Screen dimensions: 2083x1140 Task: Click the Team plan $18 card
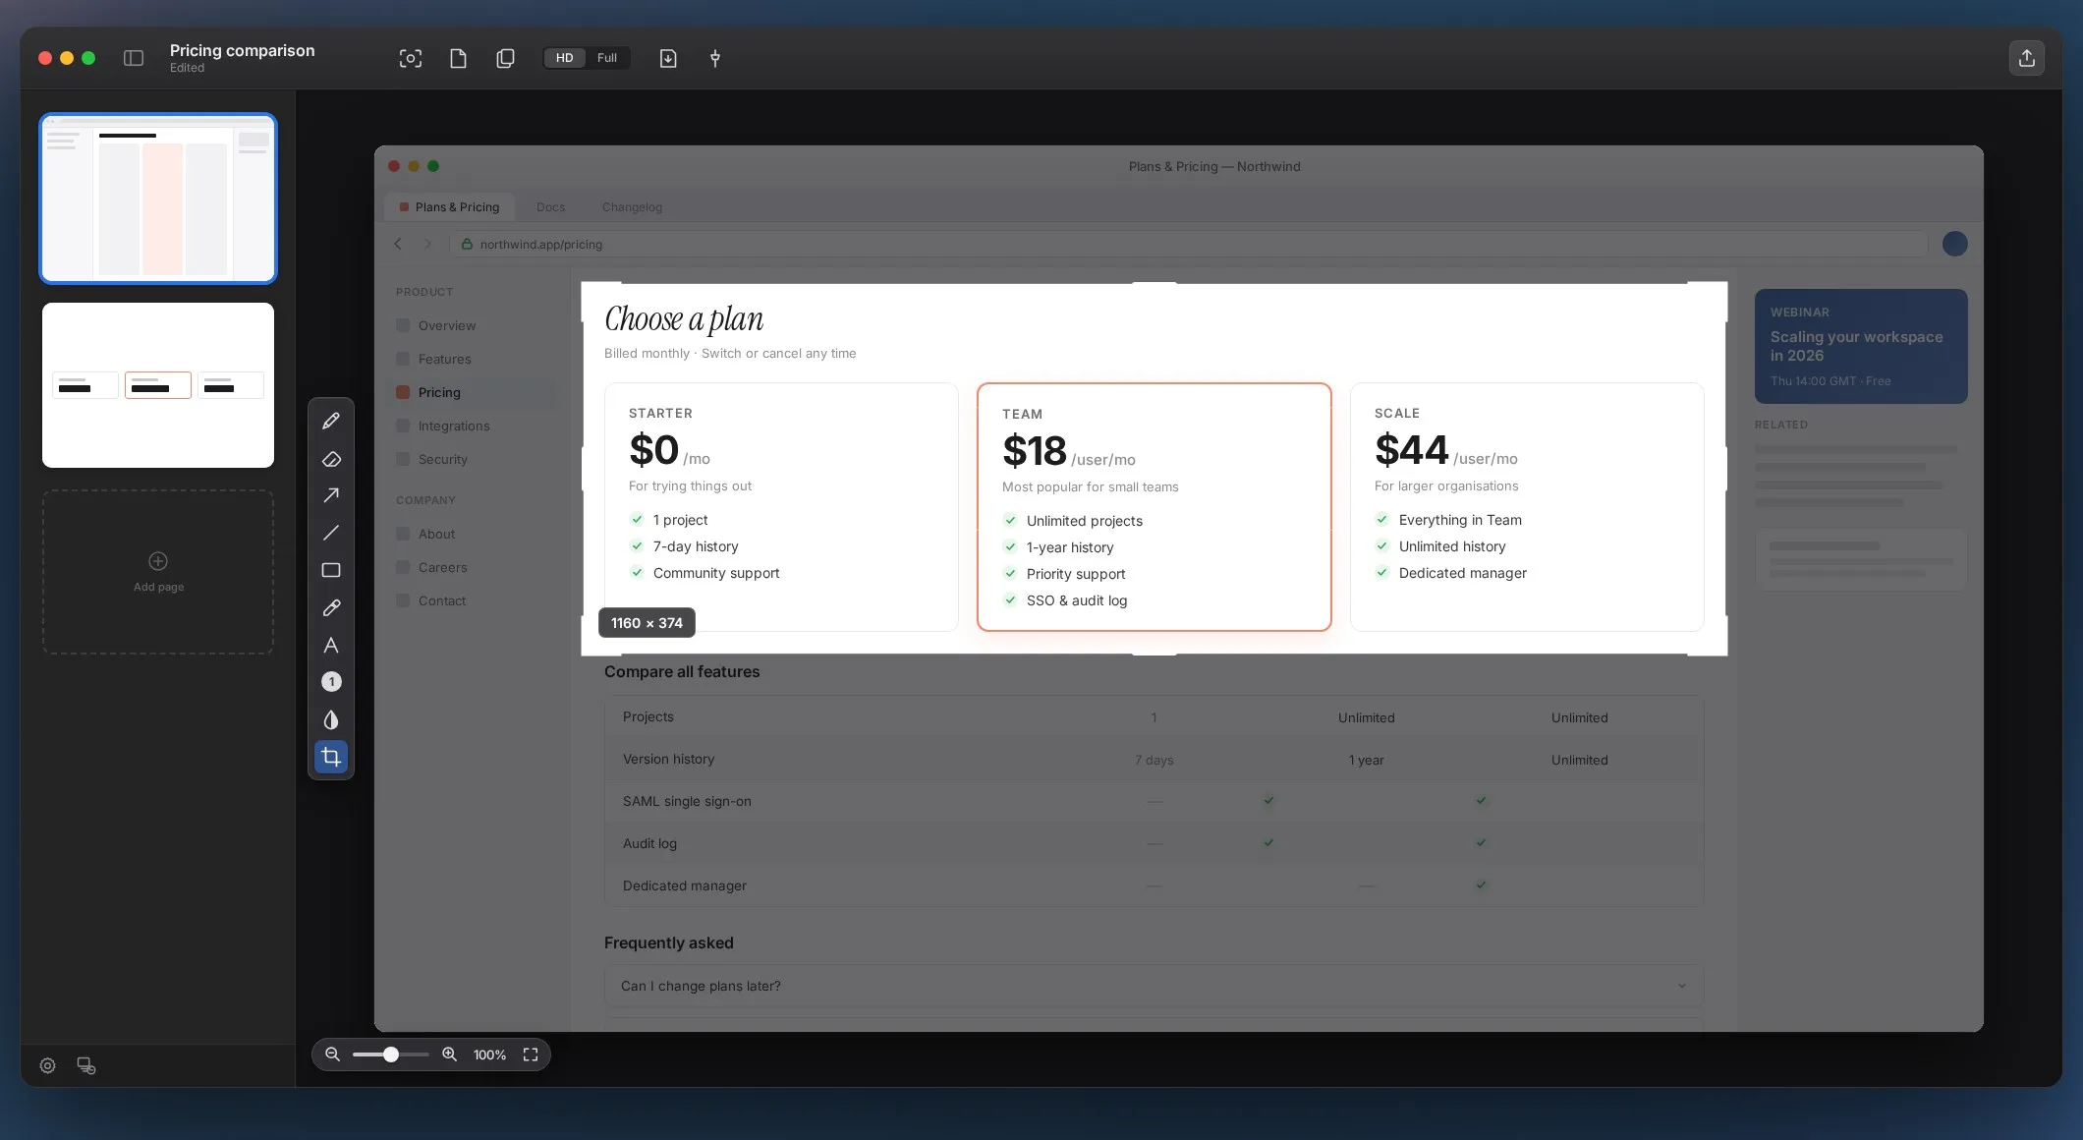point(1154,507)
